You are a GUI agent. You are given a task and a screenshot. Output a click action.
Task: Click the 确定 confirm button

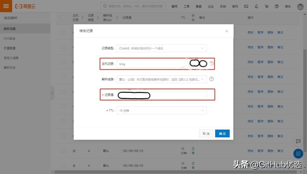(222, 133)
